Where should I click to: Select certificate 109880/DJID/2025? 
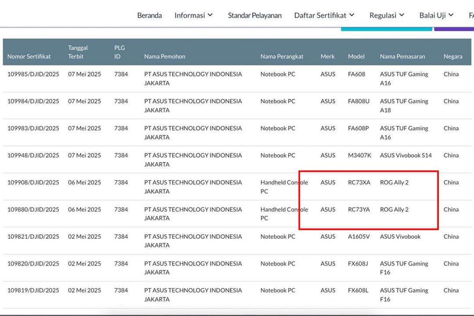[33, 210]
